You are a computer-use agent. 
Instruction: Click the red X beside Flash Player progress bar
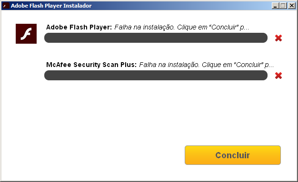(x=278, y=38)
